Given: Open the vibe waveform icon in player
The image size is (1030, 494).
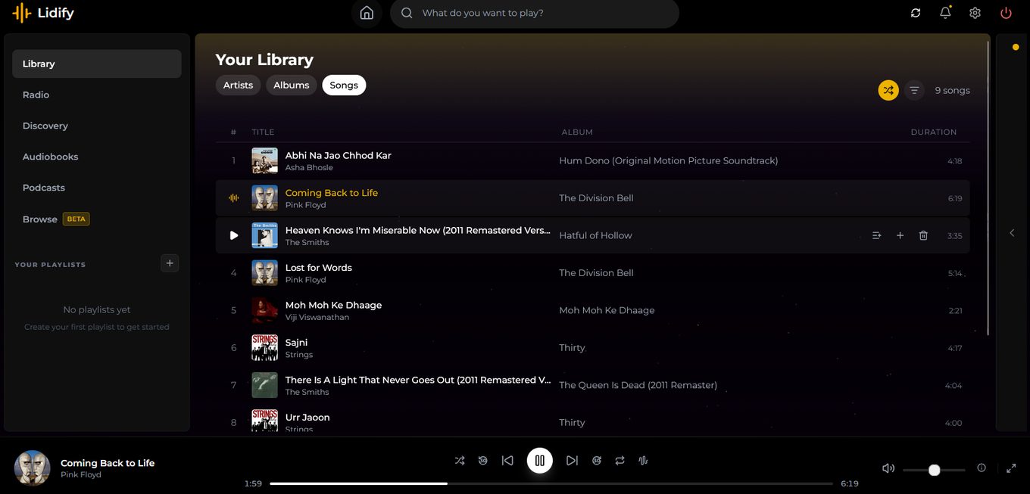Looking at the screenshot, I should tap(643, 460).
